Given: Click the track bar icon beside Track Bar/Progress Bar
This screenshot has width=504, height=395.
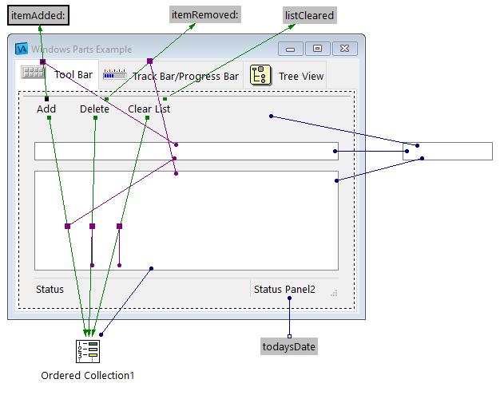Looking at the screenshot, I should 114,75.
